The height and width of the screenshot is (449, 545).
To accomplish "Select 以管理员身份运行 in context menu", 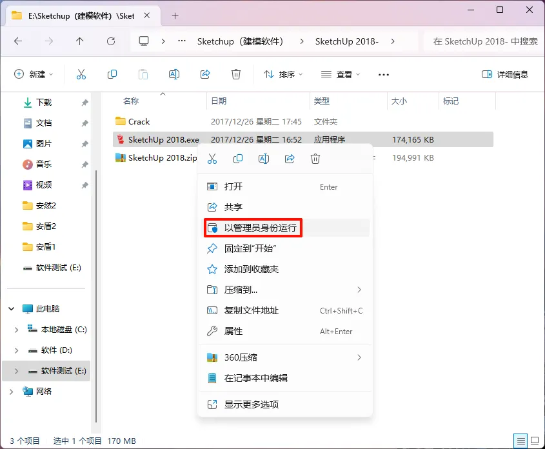I will tap(284, 228).
